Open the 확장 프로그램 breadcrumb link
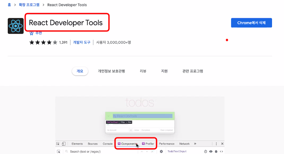 [29, 5]
